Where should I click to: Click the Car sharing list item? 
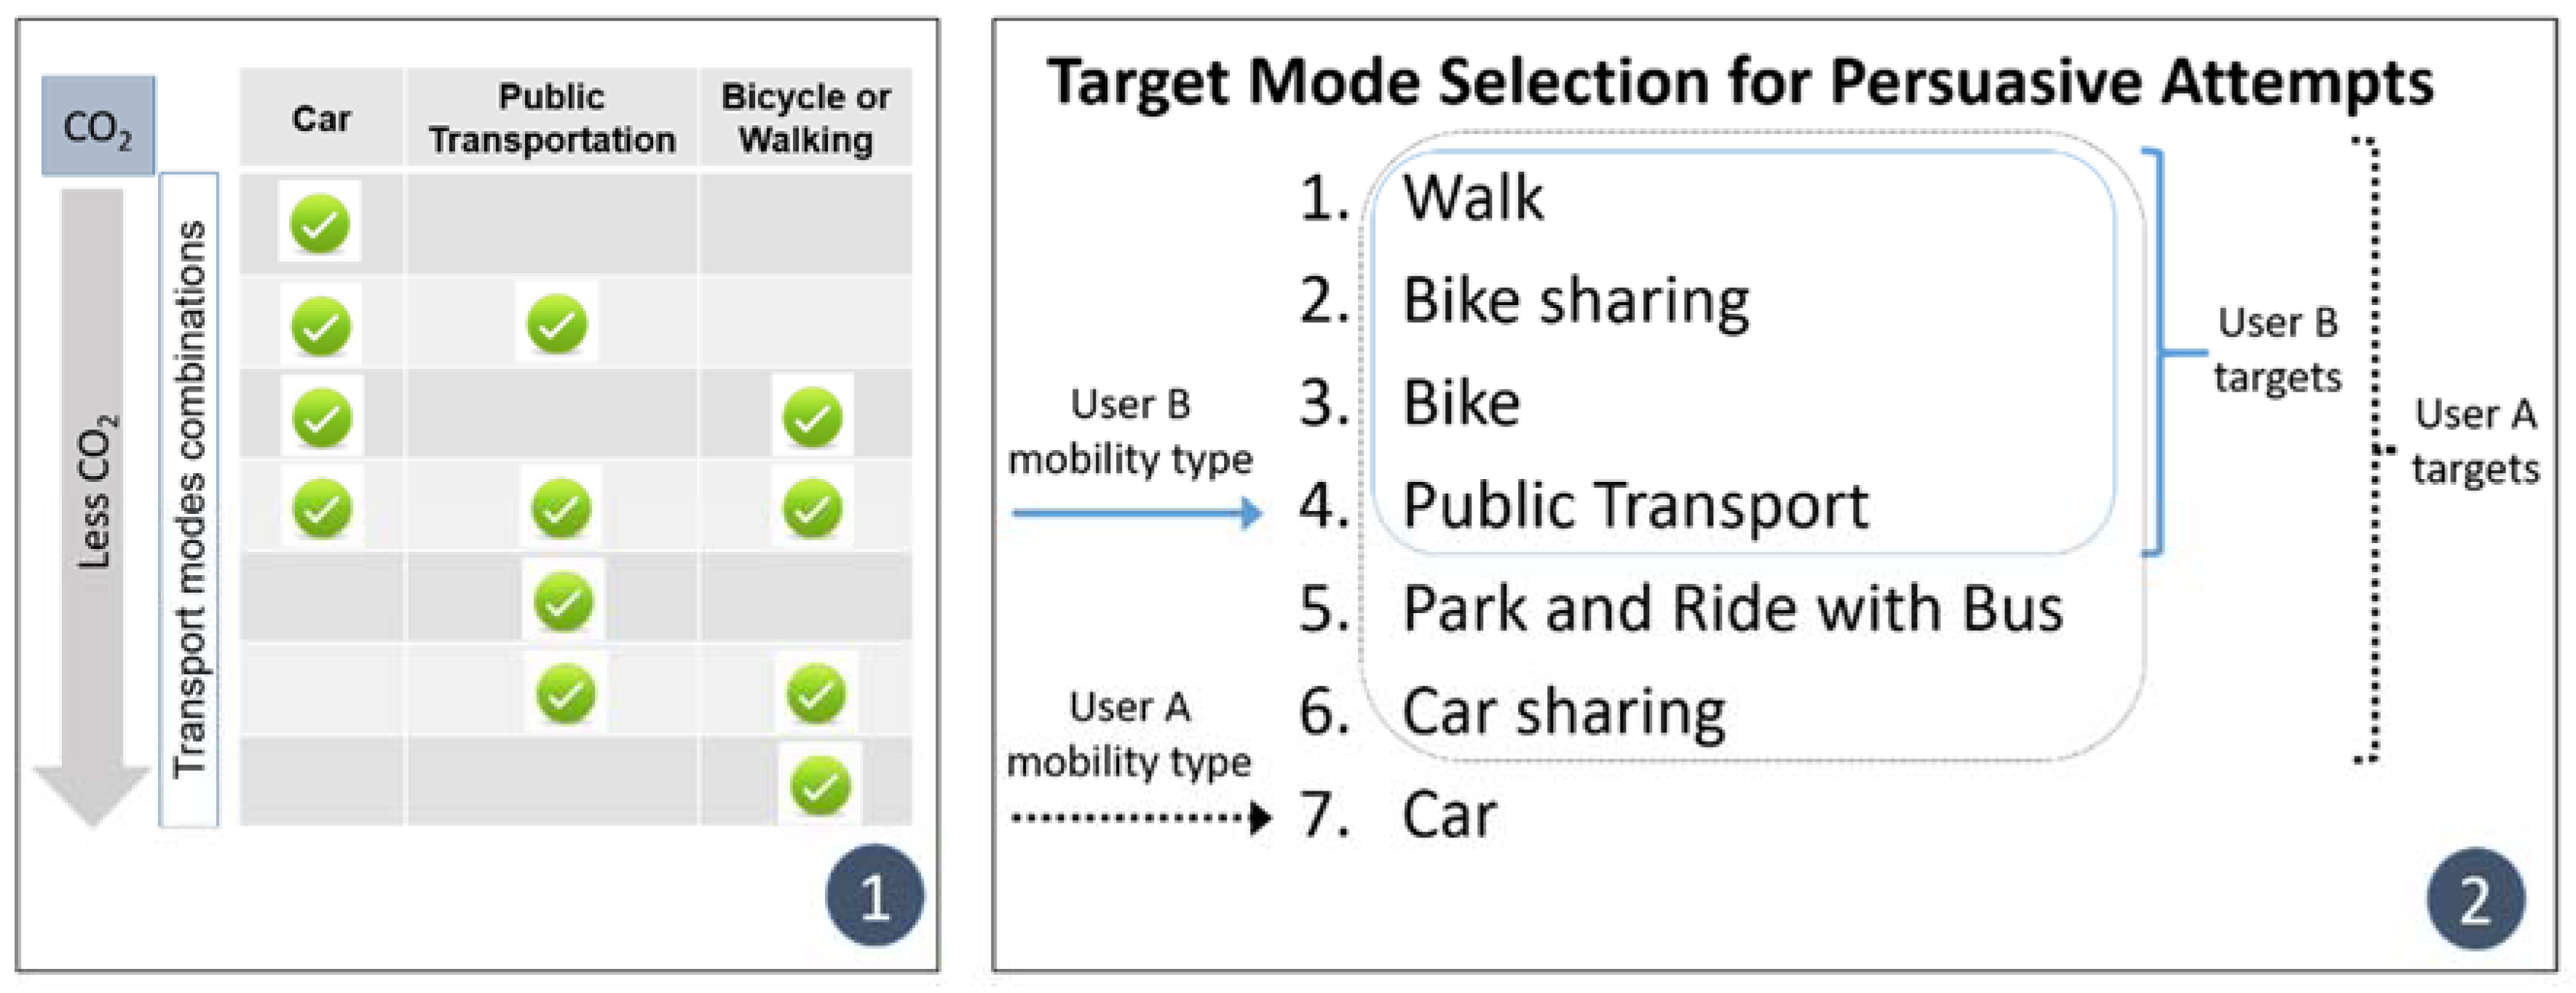pyautogui.click(x=1564, y=712)
